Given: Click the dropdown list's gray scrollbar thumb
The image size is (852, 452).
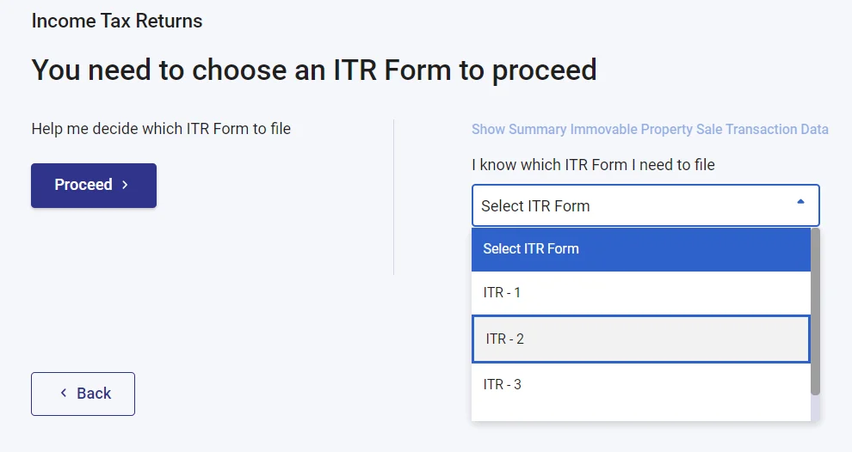Looking at the screenshot, I should [x=815, y=309].
